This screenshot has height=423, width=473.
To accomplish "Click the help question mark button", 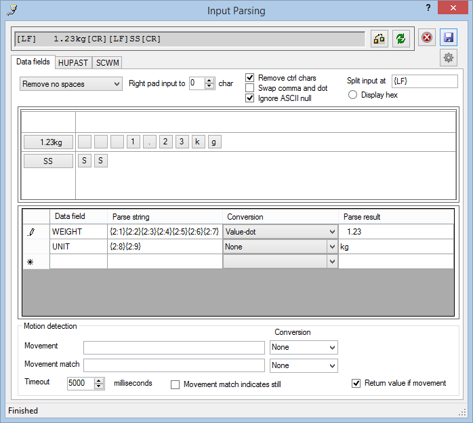I will pos(428,8).
